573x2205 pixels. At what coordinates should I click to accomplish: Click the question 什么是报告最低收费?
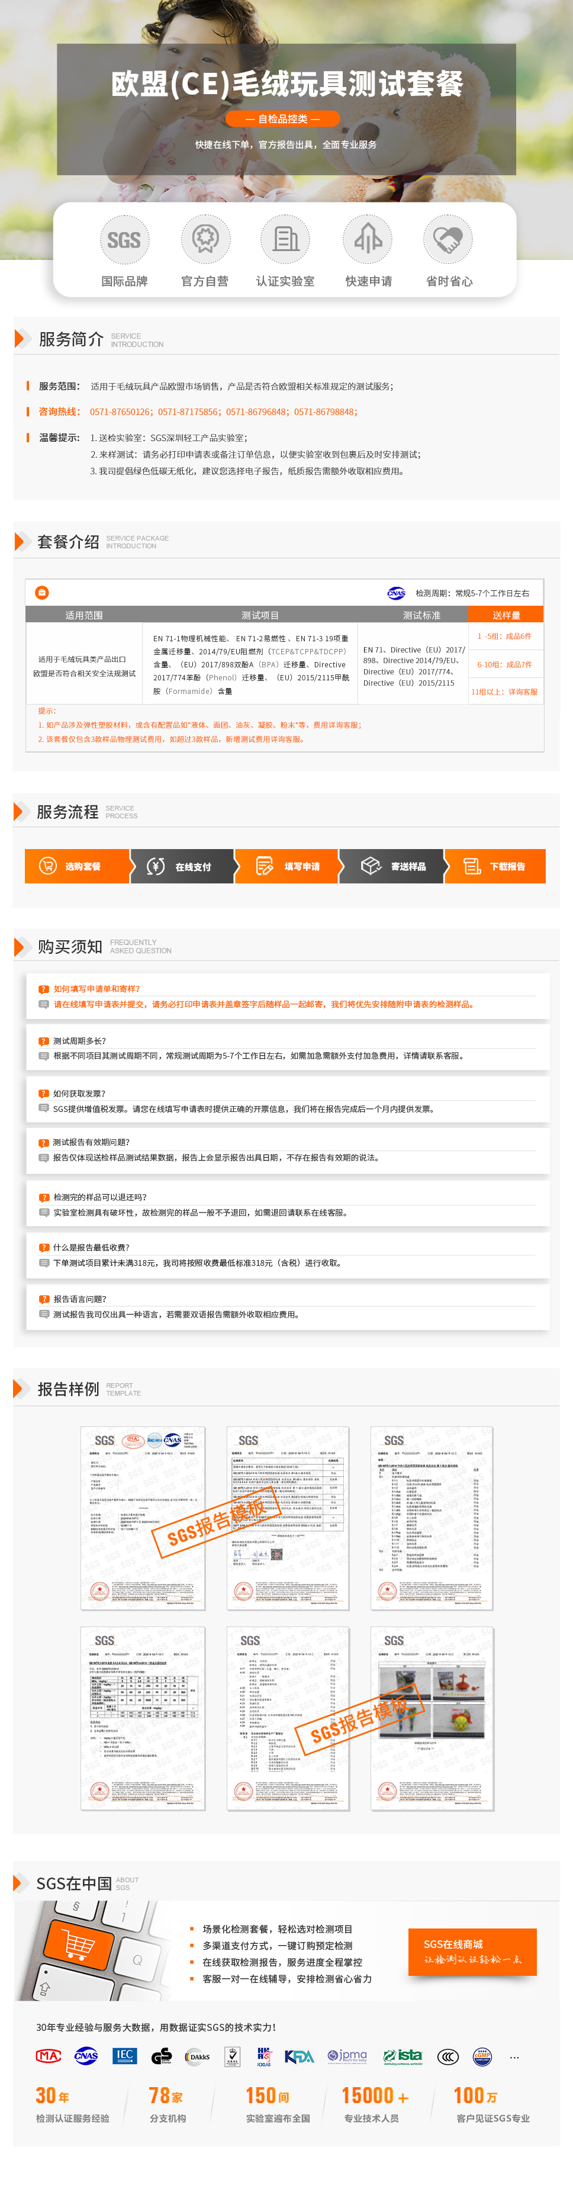92,1247
